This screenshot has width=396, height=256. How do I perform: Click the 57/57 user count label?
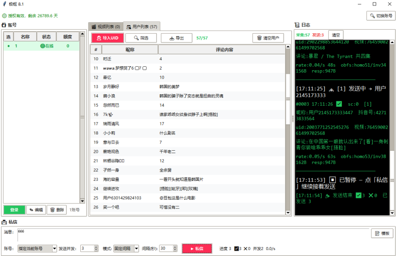202,38
